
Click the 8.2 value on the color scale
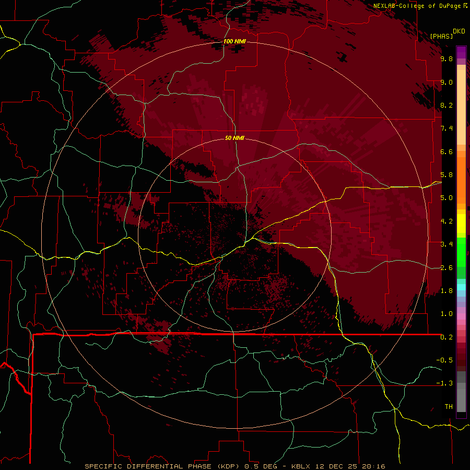(x=446, y=105)
